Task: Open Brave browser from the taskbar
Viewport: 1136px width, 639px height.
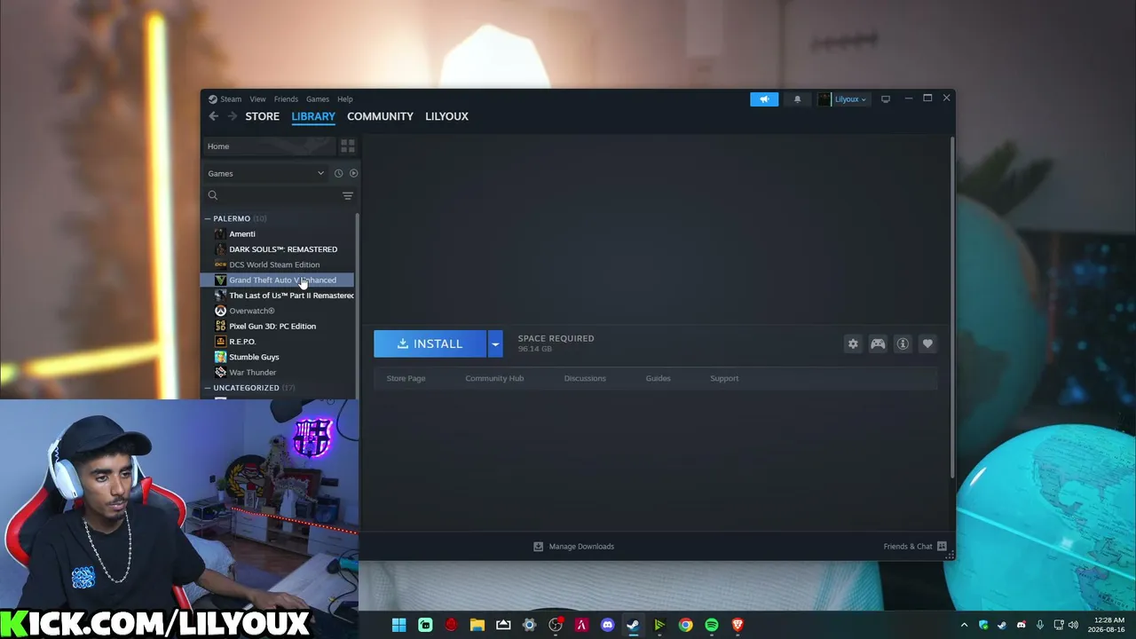Action: (738, 625)
